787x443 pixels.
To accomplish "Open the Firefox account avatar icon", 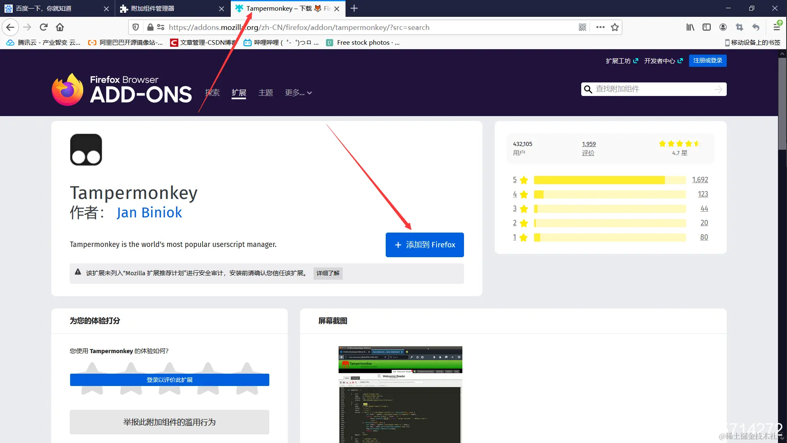I will click(723, 27).
